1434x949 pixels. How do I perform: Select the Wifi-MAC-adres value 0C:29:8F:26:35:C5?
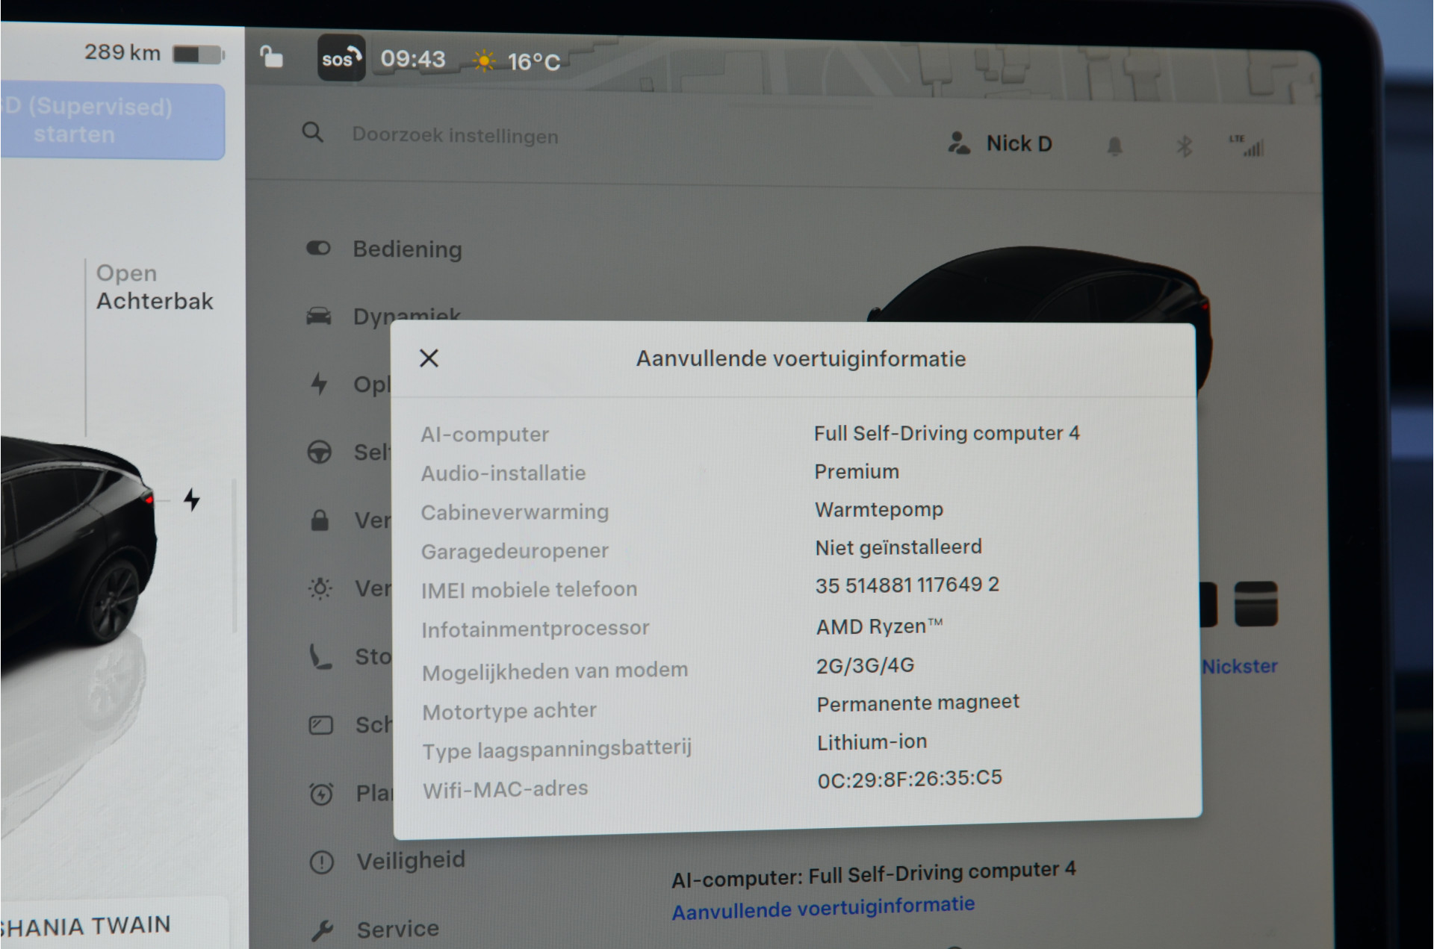pyautogui.click(x=910, y=779)
